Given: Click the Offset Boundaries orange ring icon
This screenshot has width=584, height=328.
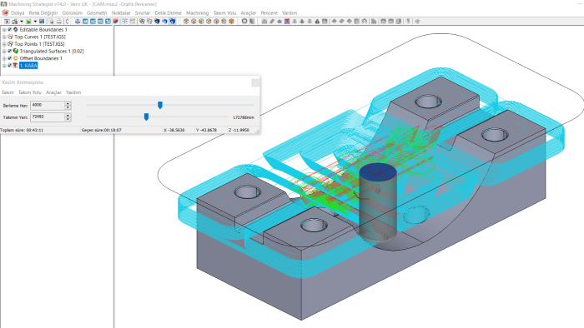Looking at the screenshot, I should 16,58.
